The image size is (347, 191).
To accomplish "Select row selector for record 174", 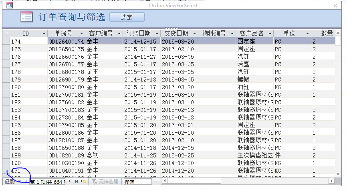I will tap(6, 41).
